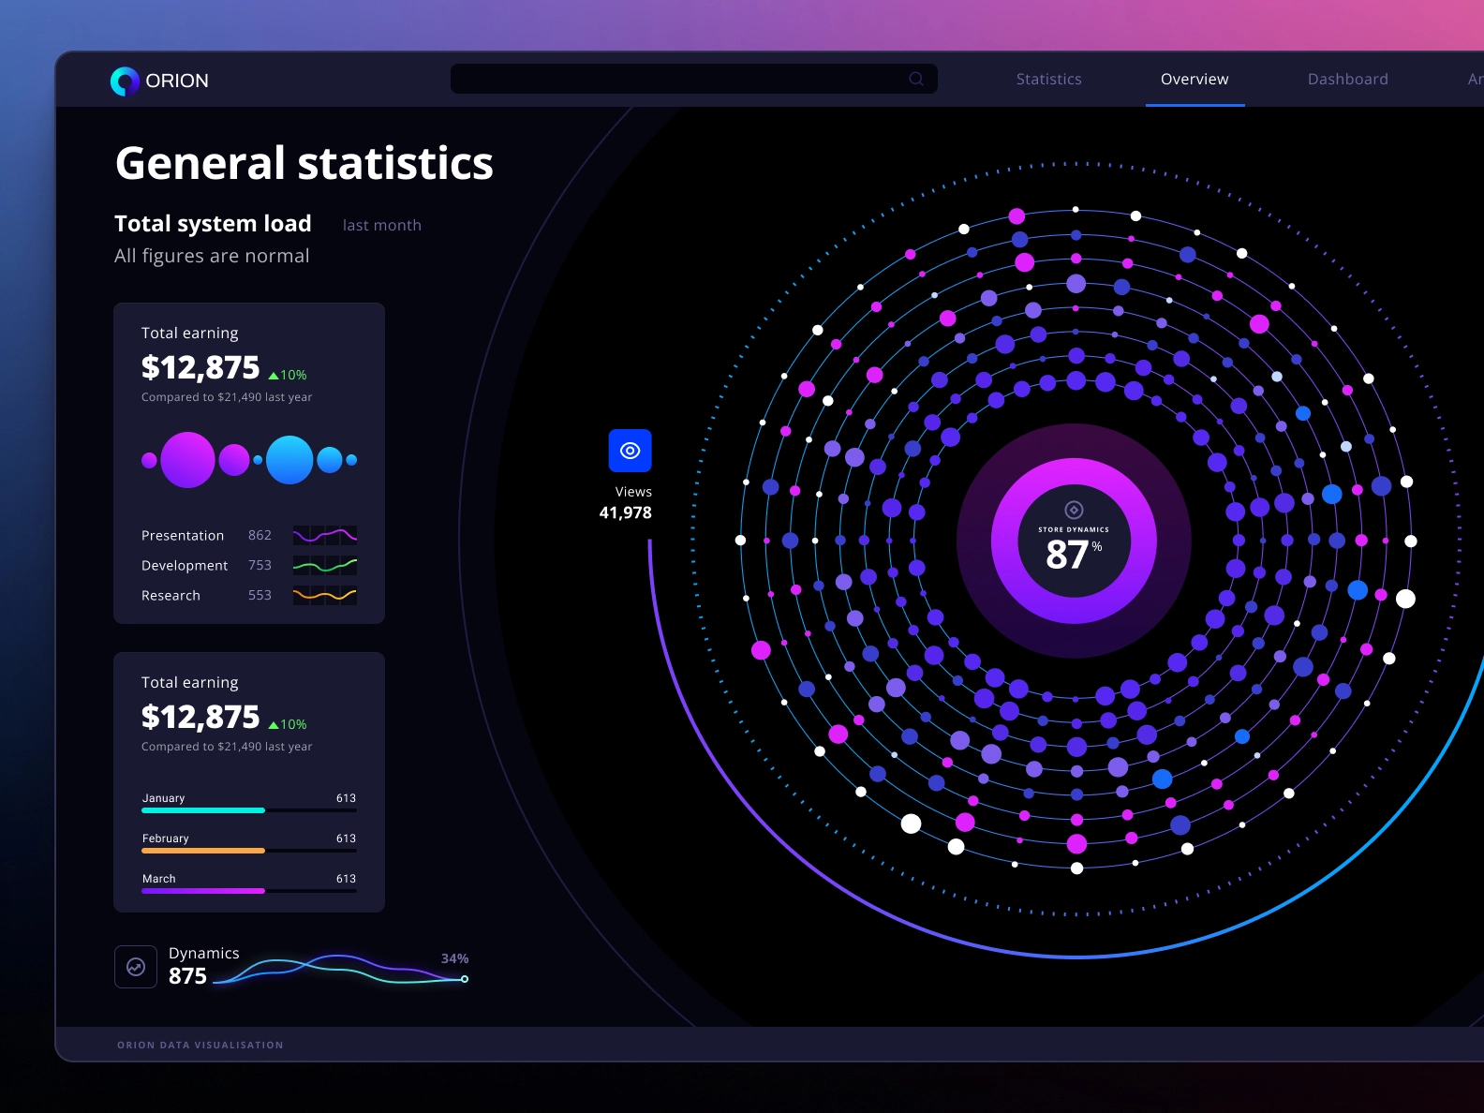Click the Development sparkline chart
Screen dimensions: 1484x1113
tap(324, 566)
